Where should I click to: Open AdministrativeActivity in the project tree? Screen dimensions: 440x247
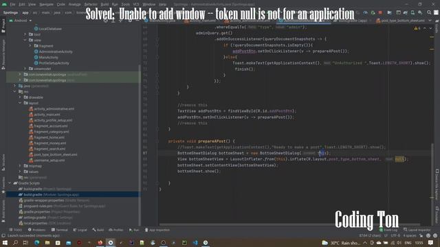[53, 51]
